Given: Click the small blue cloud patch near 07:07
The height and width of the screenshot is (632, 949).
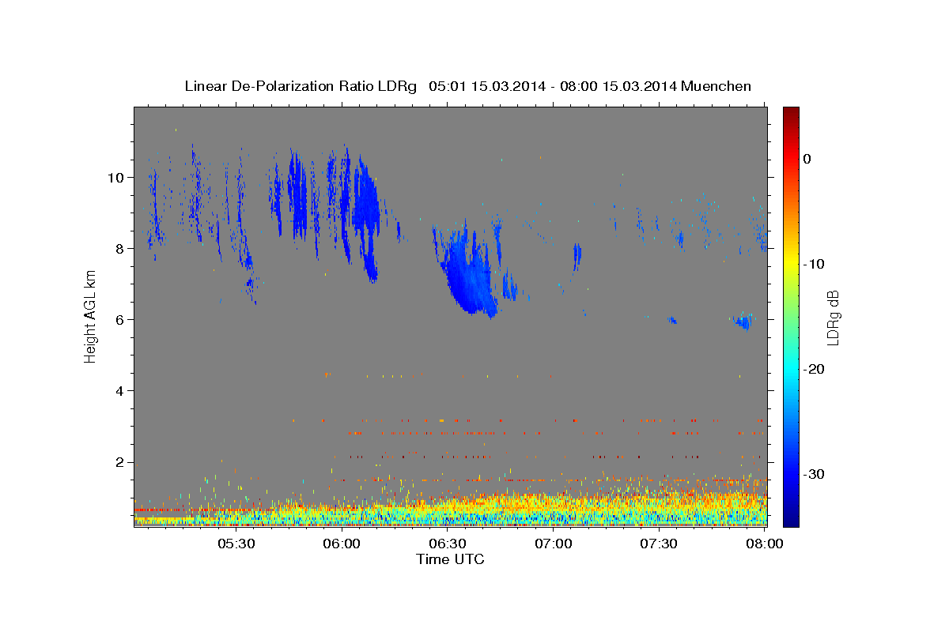Looking at the screenshot, I should pos(577,256).
